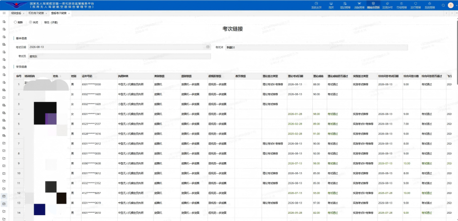Click theory date 2026-07-15
This screenshot has height=221, width=458.
click(x=294, y=193)
